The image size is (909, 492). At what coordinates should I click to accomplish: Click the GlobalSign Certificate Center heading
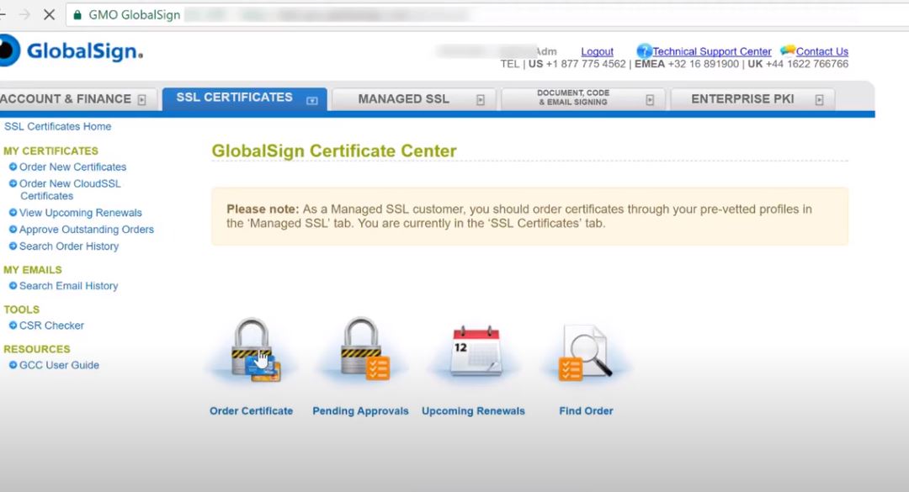[x=334, y=151]
